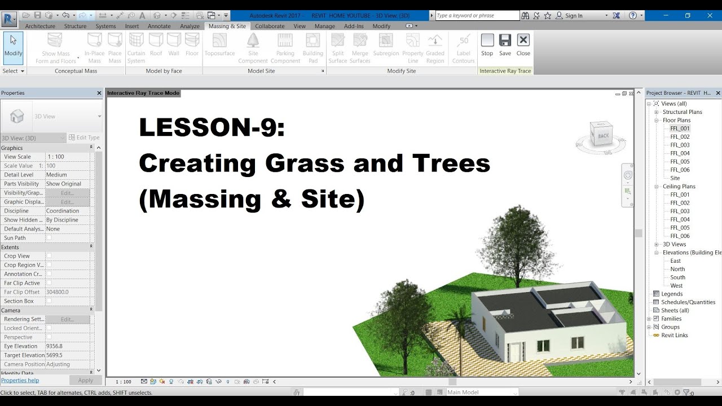Open the Properties help link
This screenshot has height=406, width=722.
(20, 381)
